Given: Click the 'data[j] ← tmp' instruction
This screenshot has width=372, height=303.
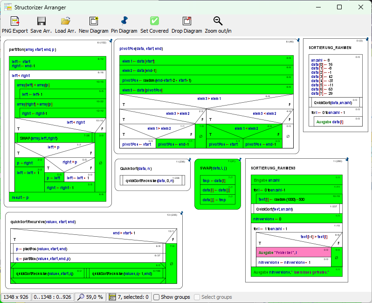Looking at the screenshot, I should click(x=218, y=200).
